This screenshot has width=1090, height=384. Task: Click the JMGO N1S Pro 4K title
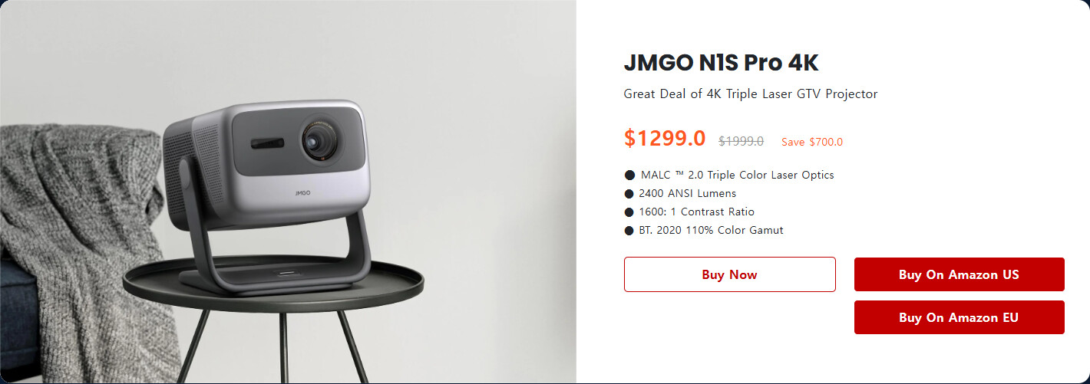[722, 64]
